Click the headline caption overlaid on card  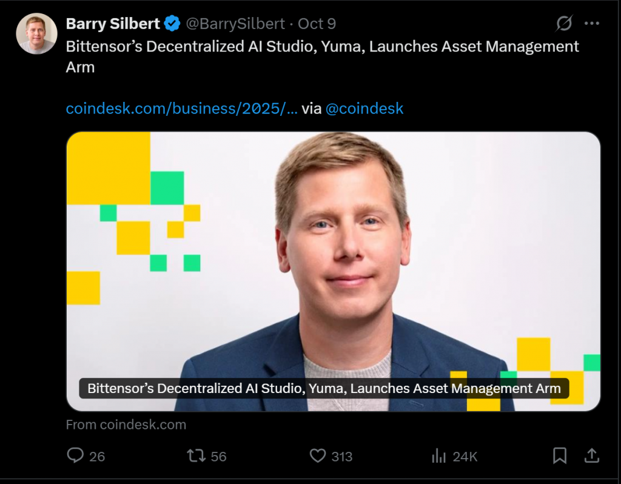(324, 388)
